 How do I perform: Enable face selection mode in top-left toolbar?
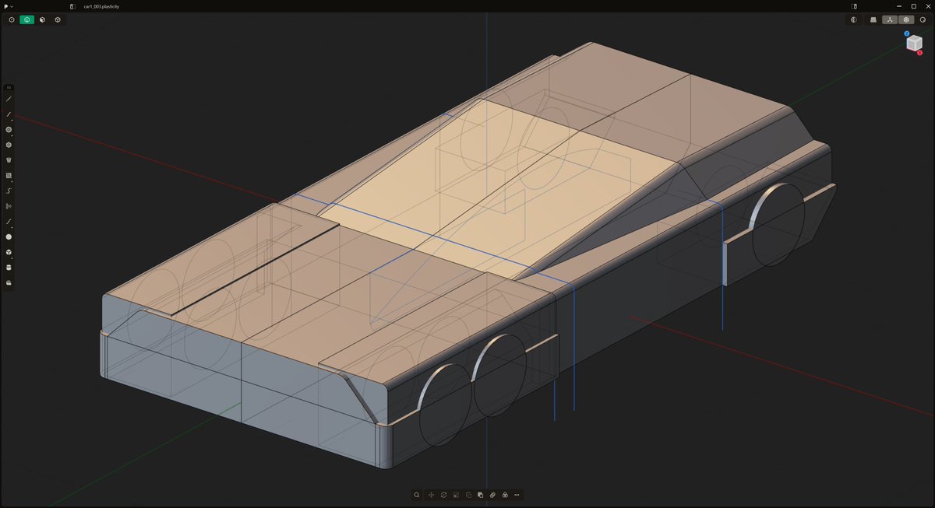[41, 19]
